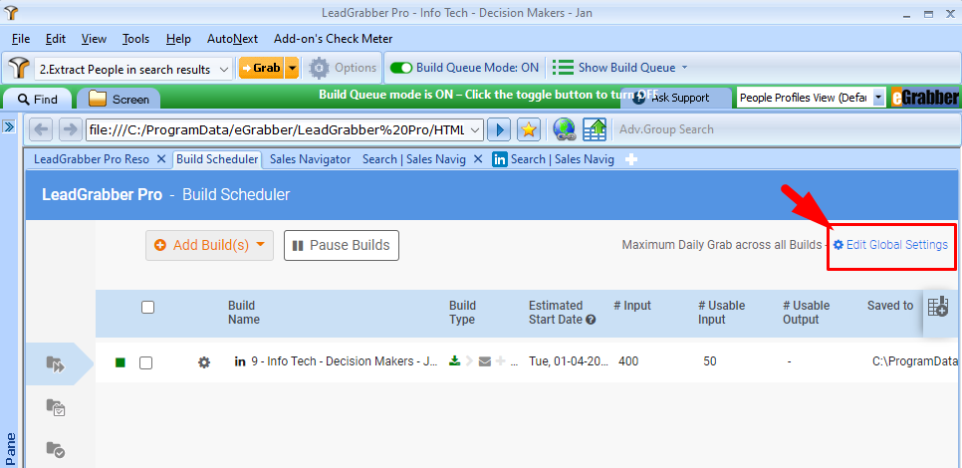962x468 pixels.
Task: Click the globe link icon
Action: 564,129
